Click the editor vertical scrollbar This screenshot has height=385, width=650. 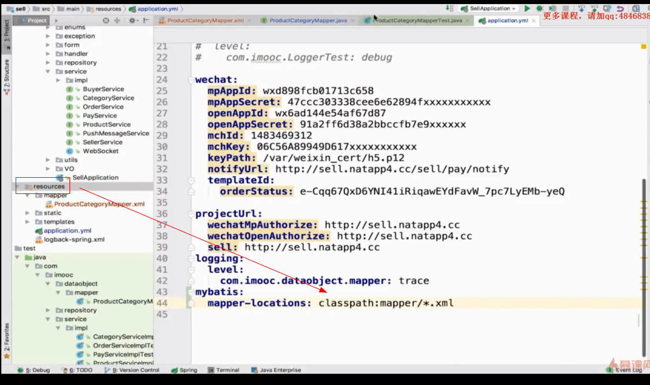click(644, 267)
